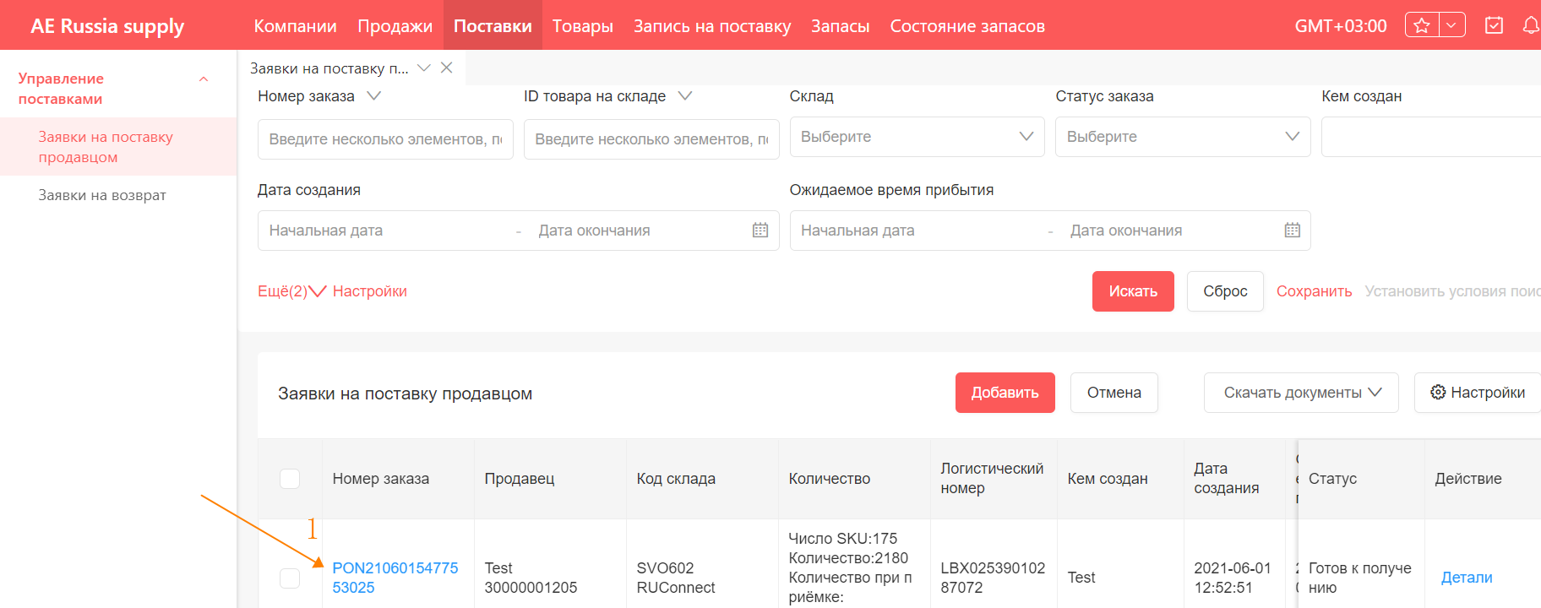Close the 'Заявки на поставку п...' tab
The image size is (1541, 608).
click(x=447, y=68)
